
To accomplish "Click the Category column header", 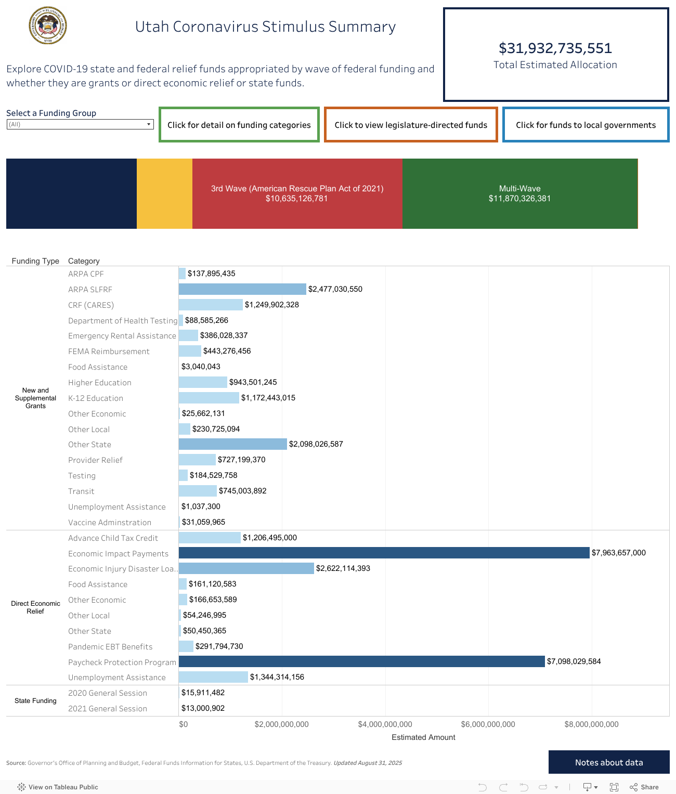I will [x=84, y=261].
